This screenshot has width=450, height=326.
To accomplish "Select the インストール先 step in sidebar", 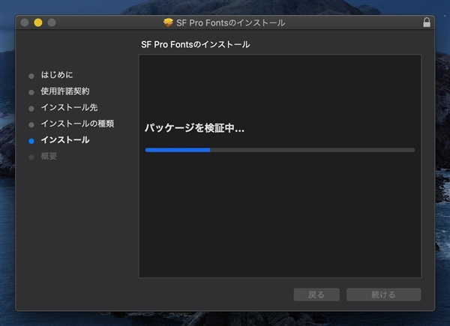I will 69,107.
